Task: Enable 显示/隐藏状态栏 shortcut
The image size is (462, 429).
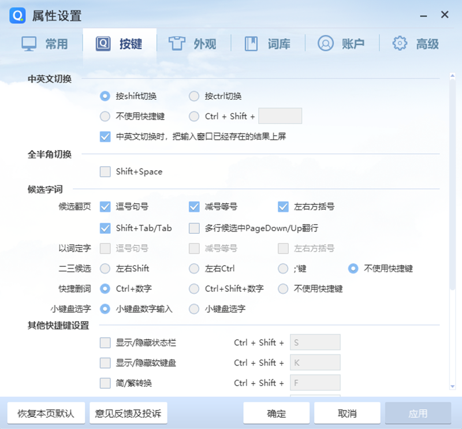Action: tap(105, 342)
